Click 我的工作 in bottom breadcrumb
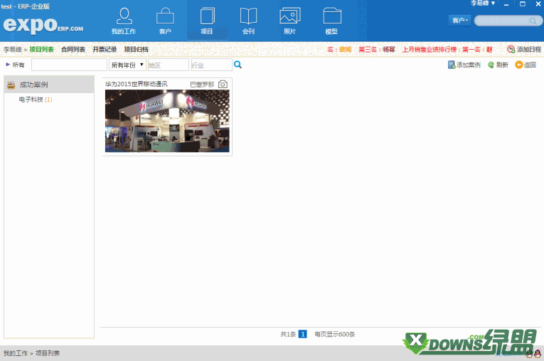 click(x=16, y=353)
